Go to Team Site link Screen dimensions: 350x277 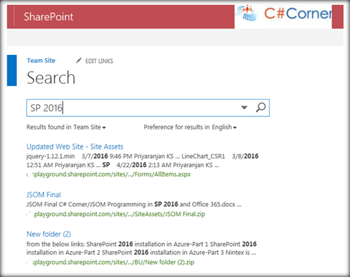point(41,61)
